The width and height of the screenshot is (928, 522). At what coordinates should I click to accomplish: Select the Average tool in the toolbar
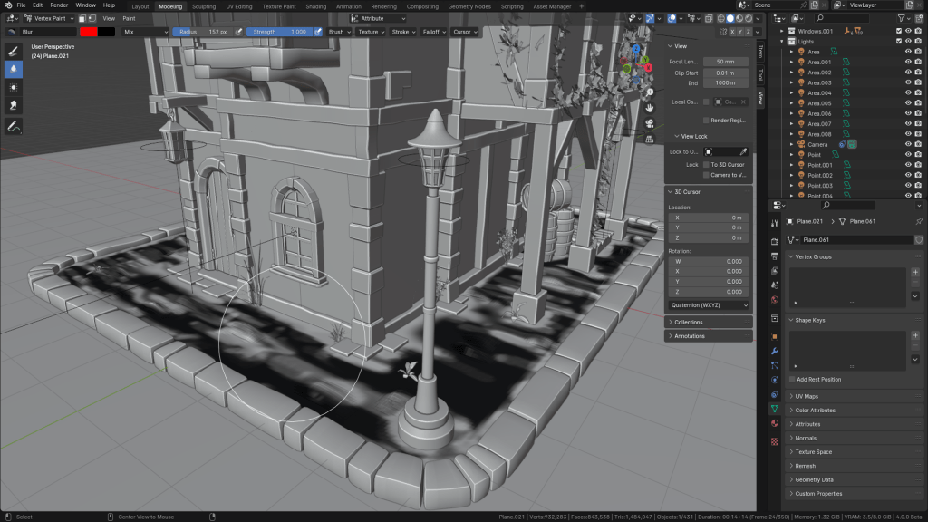tap(14, 88)
